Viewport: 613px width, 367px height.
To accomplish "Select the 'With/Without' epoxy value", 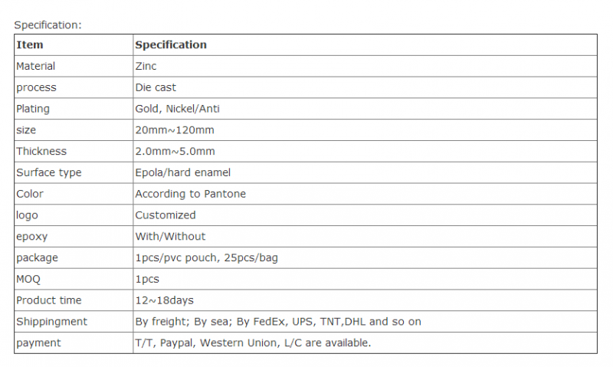I will (170, 237).
